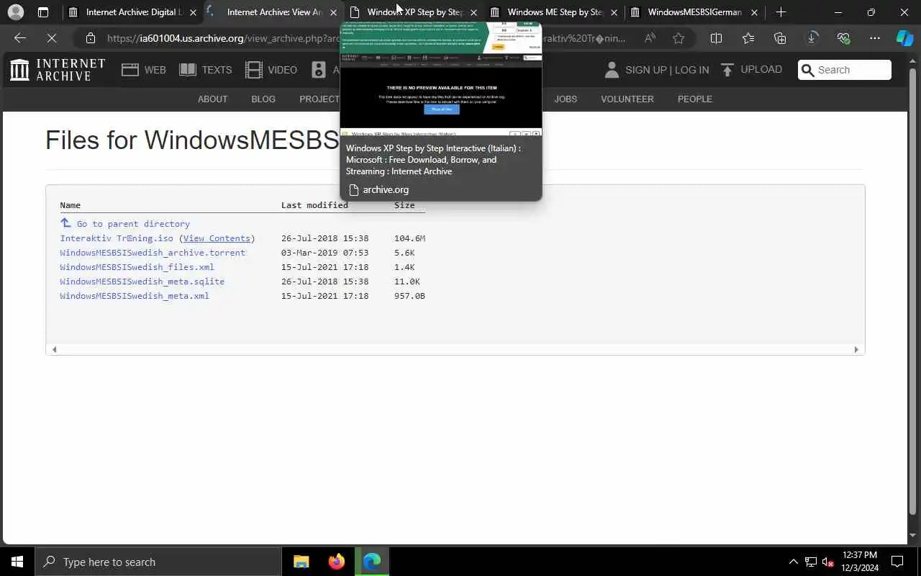Open Browser essentials heart icon
This screenshot has height=576, width=921.
pyautogui.click(x=844, y=38)
